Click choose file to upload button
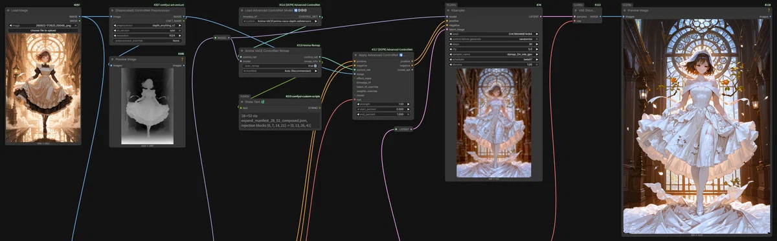This screenshot has height=241, width=777. click(43, 30)
